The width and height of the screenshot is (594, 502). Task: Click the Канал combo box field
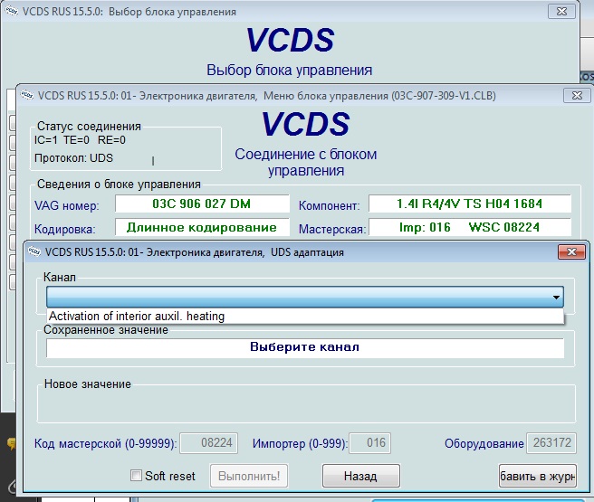click(305, 297)
